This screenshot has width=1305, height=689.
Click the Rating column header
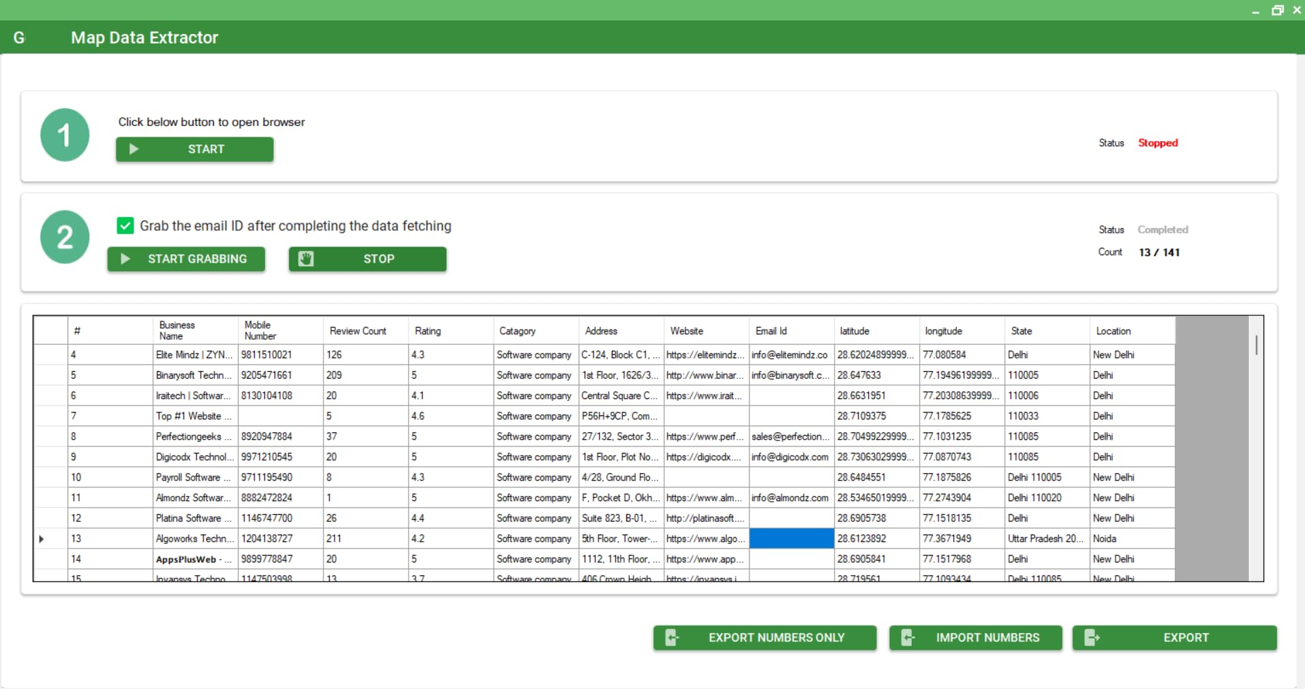click(451, 330)
